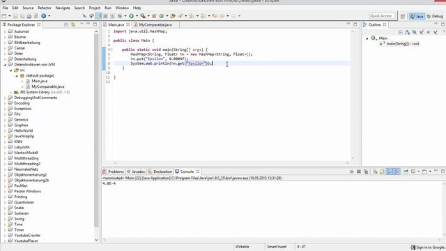The height and width of the screenshot is (251, 446).
Task: Collapse the src folder node
Action: click(11, 70)
